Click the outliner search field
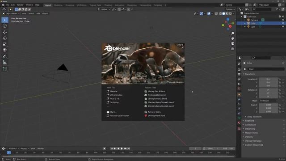This screenshot has height=161, width=286. (x=262, y=9)
